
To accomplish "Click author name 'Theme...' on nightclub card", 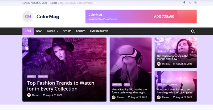I will click(166, 97).
